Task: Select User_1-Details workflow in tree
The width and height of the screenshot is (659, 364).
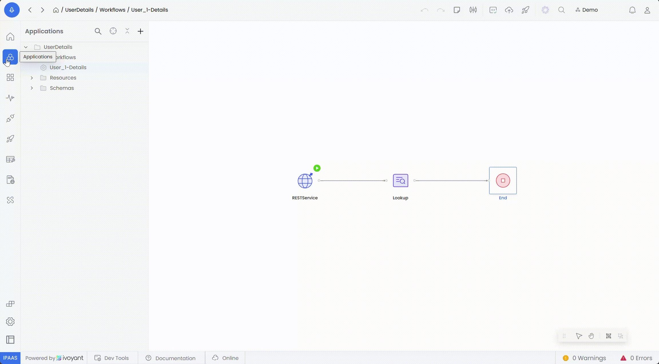Action: (68, 67)
